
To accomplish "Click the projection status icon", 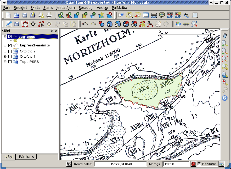I will tap(222, 164).
